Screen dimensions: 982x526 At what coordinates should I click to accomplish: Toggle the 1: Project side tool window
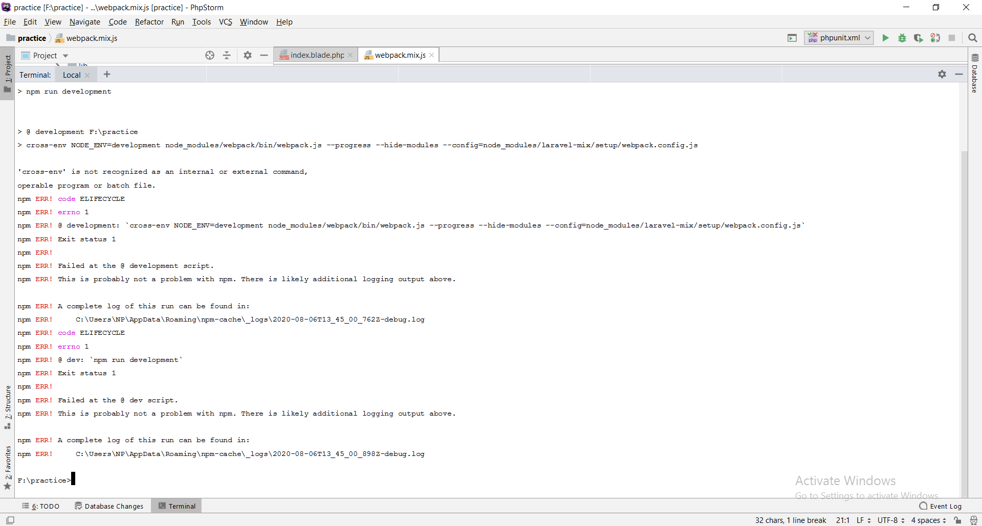click(x=8, y=74)
